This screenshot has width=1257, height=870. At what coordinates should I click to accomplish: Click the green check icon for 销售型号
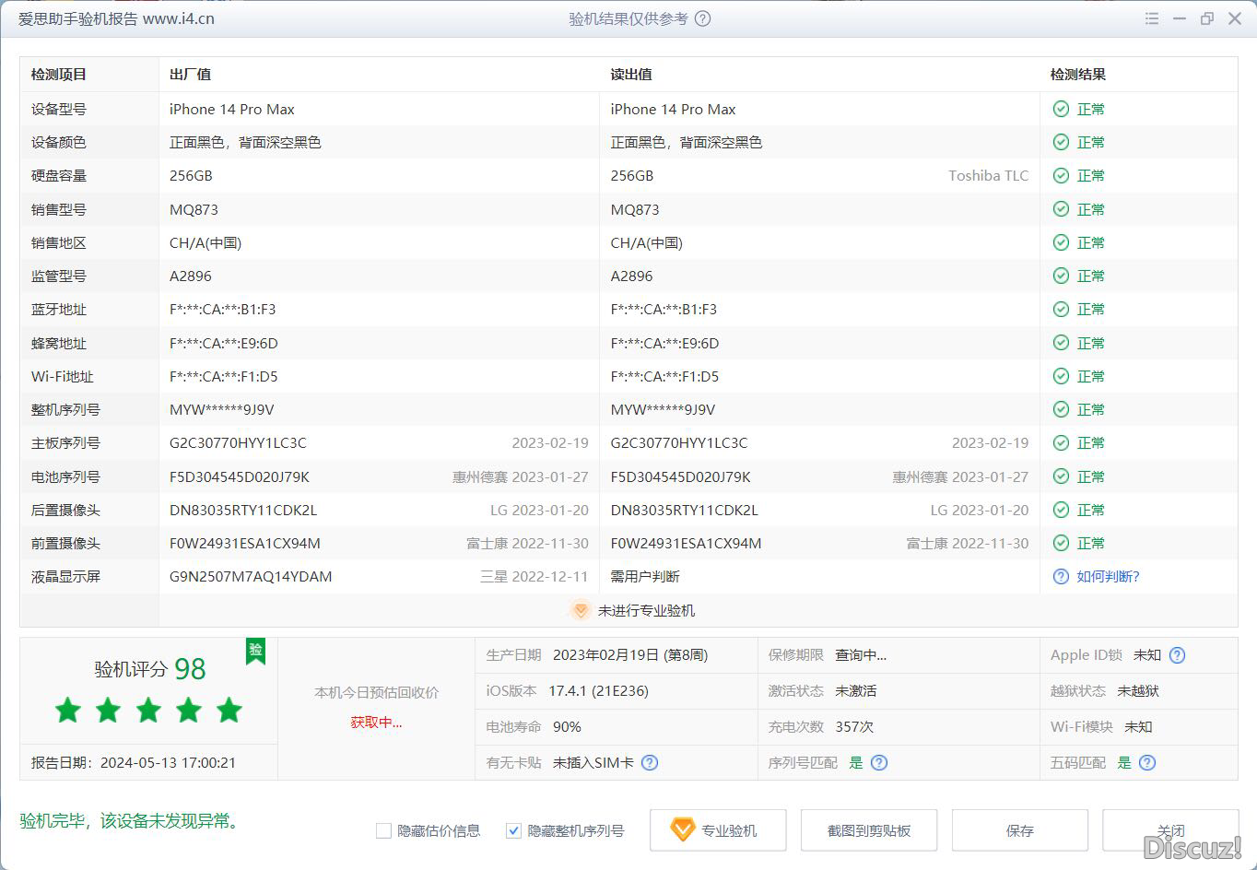click(x=1061, y=209)
